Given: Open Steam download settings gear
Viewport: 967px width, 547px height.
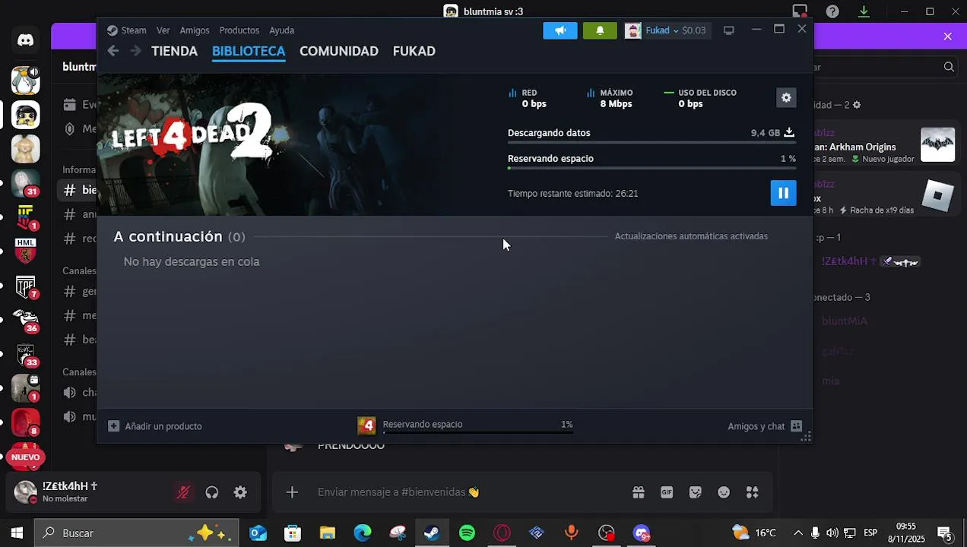Looking at the screenshot, I should pos(786,98).
